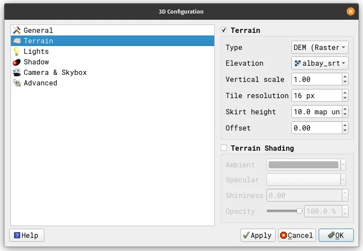
Task: Click the Terrain map icon
Action: [17, 41]
